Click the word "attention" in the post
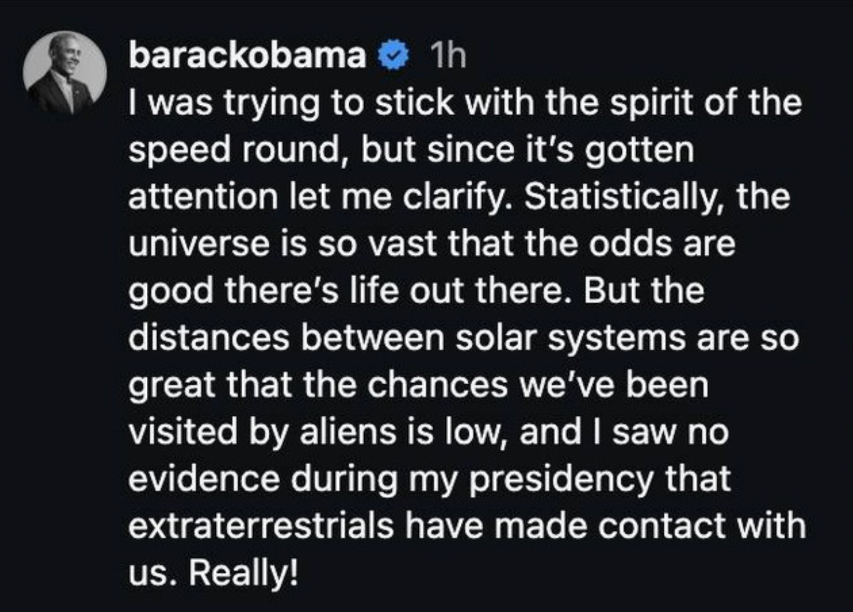Image resolution: width=853 pixels, height=612 pixels. (202, 197)
